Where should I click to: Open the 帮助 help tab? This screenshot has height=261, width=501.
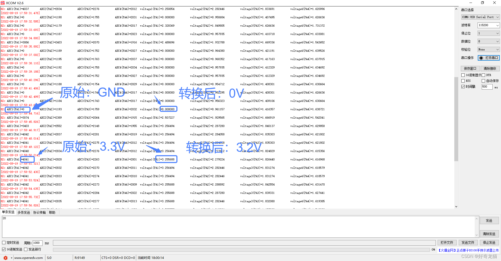(52, 212)
